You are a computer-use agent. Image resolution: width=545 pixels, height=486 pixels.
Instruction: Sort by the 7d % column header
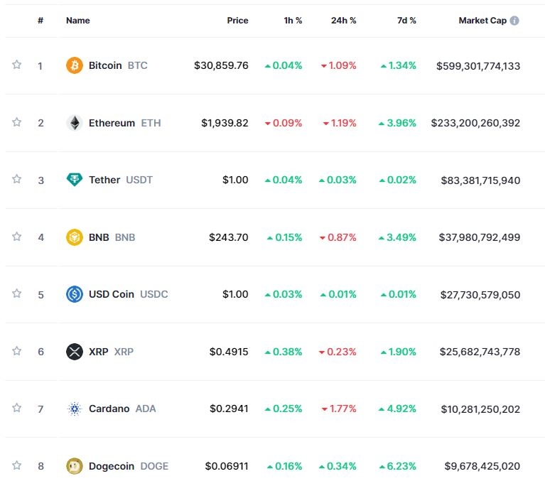(406, 21)
